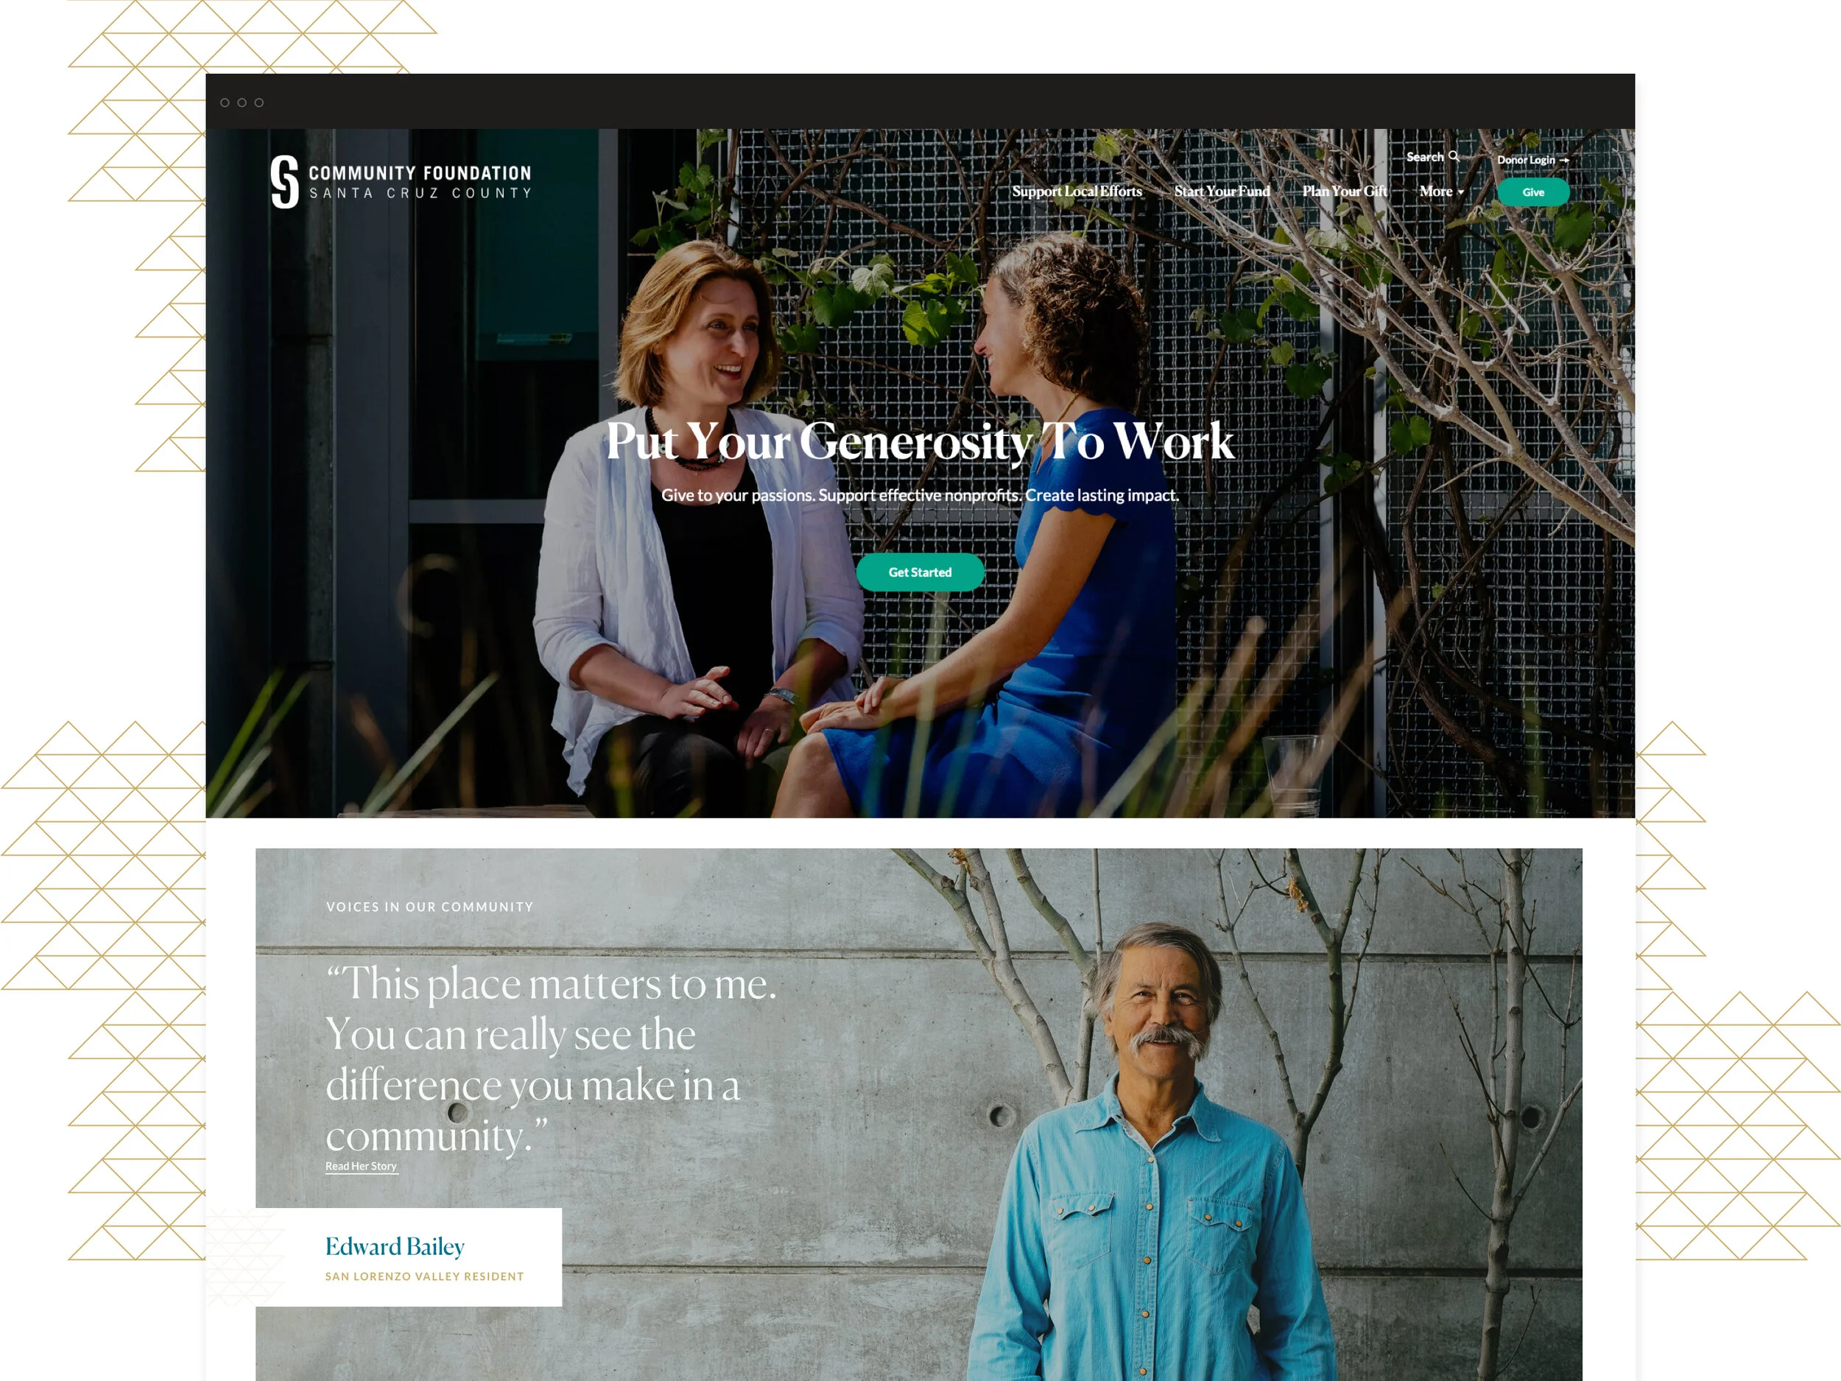Click Community Foundation Santa Cruz County wordmark
Viewport: 1841px width, 1381px height.
(420, 183)
